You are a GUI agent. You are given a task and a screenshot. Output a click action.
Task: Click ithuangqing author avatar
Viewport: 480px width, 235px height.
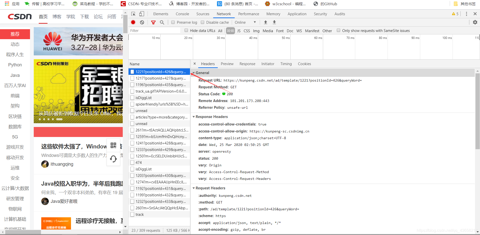click(45, 164)
